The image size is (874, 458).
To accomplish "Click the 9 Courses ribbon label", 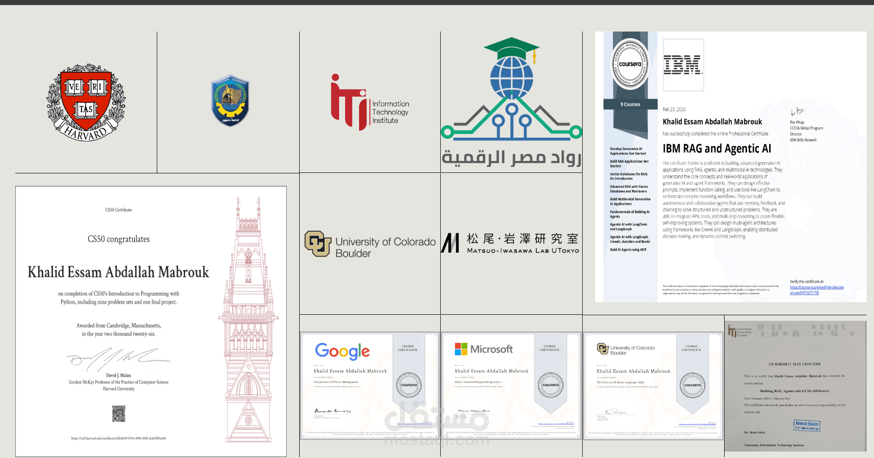I will (630, 104).
